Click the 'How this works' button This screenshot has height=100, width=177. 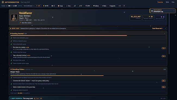coord(26,23)
